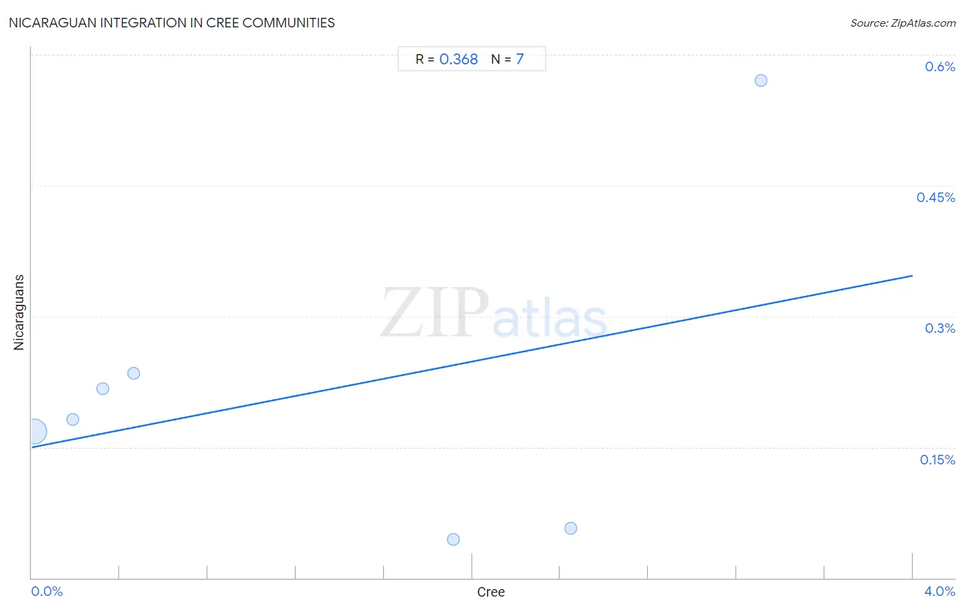Select the lowest data point near the x-axis

click(453, 540)
